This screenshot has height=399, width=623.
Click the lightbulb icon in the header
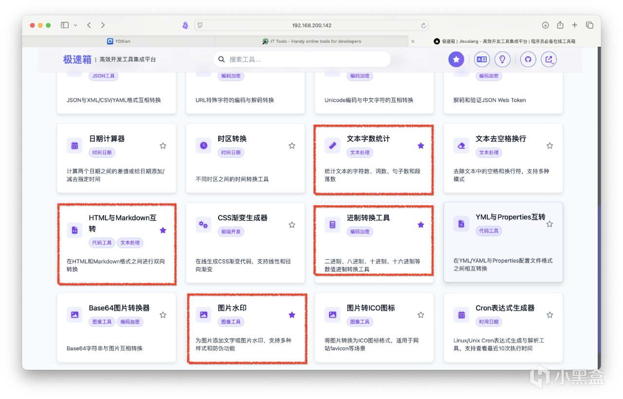502,59
